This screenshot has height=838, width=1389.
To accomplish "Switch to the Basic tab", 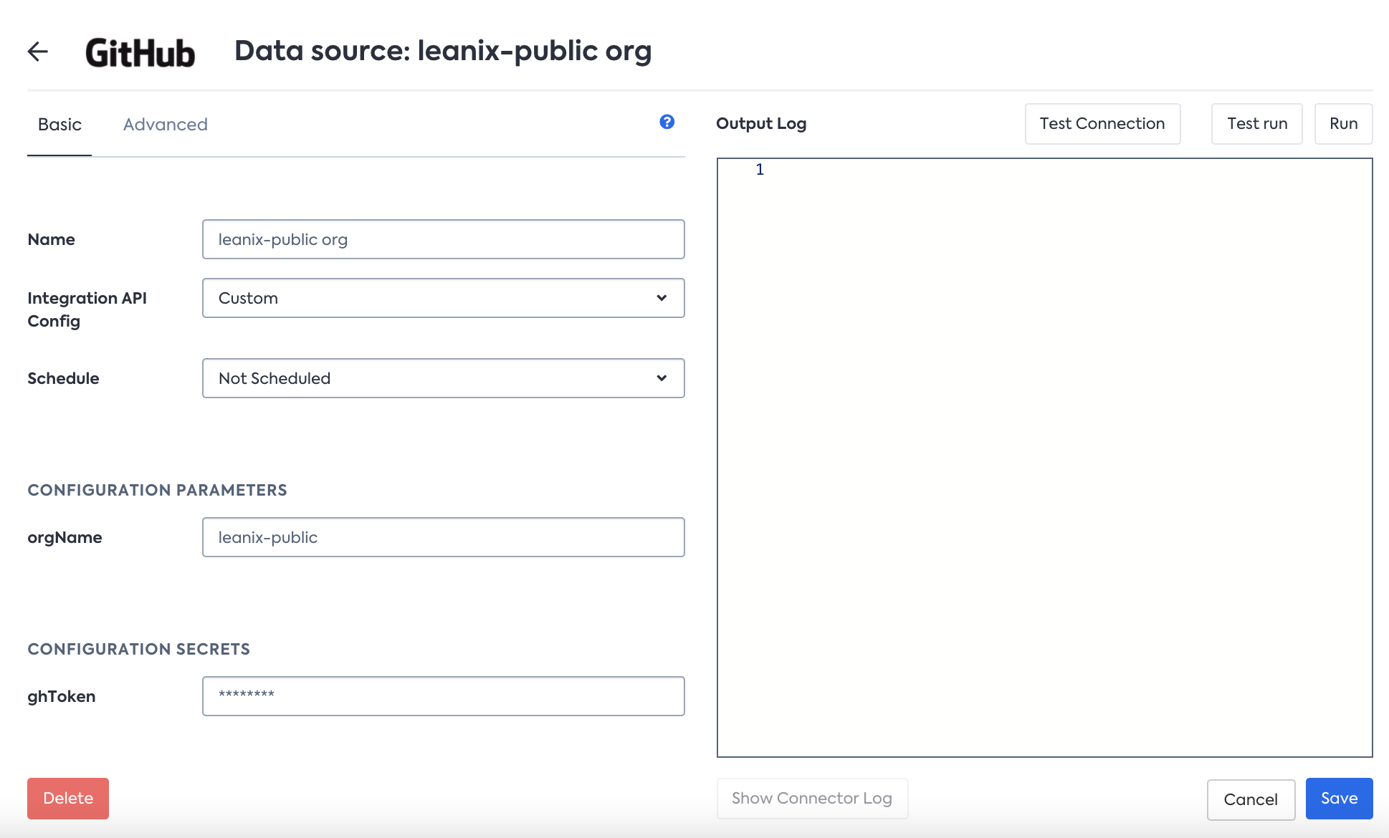I will coord(59,125).
